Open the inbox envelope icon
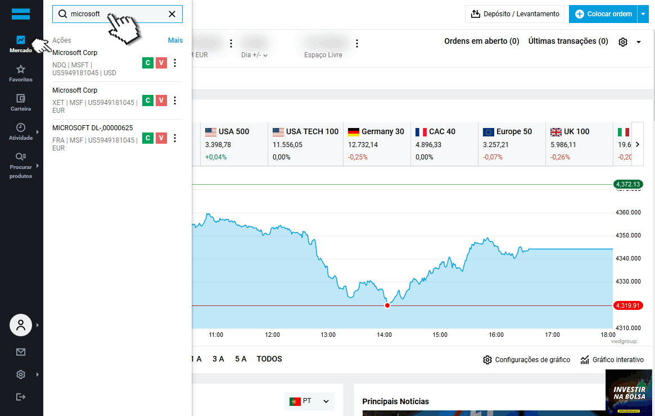 click(x=20, y=352)
